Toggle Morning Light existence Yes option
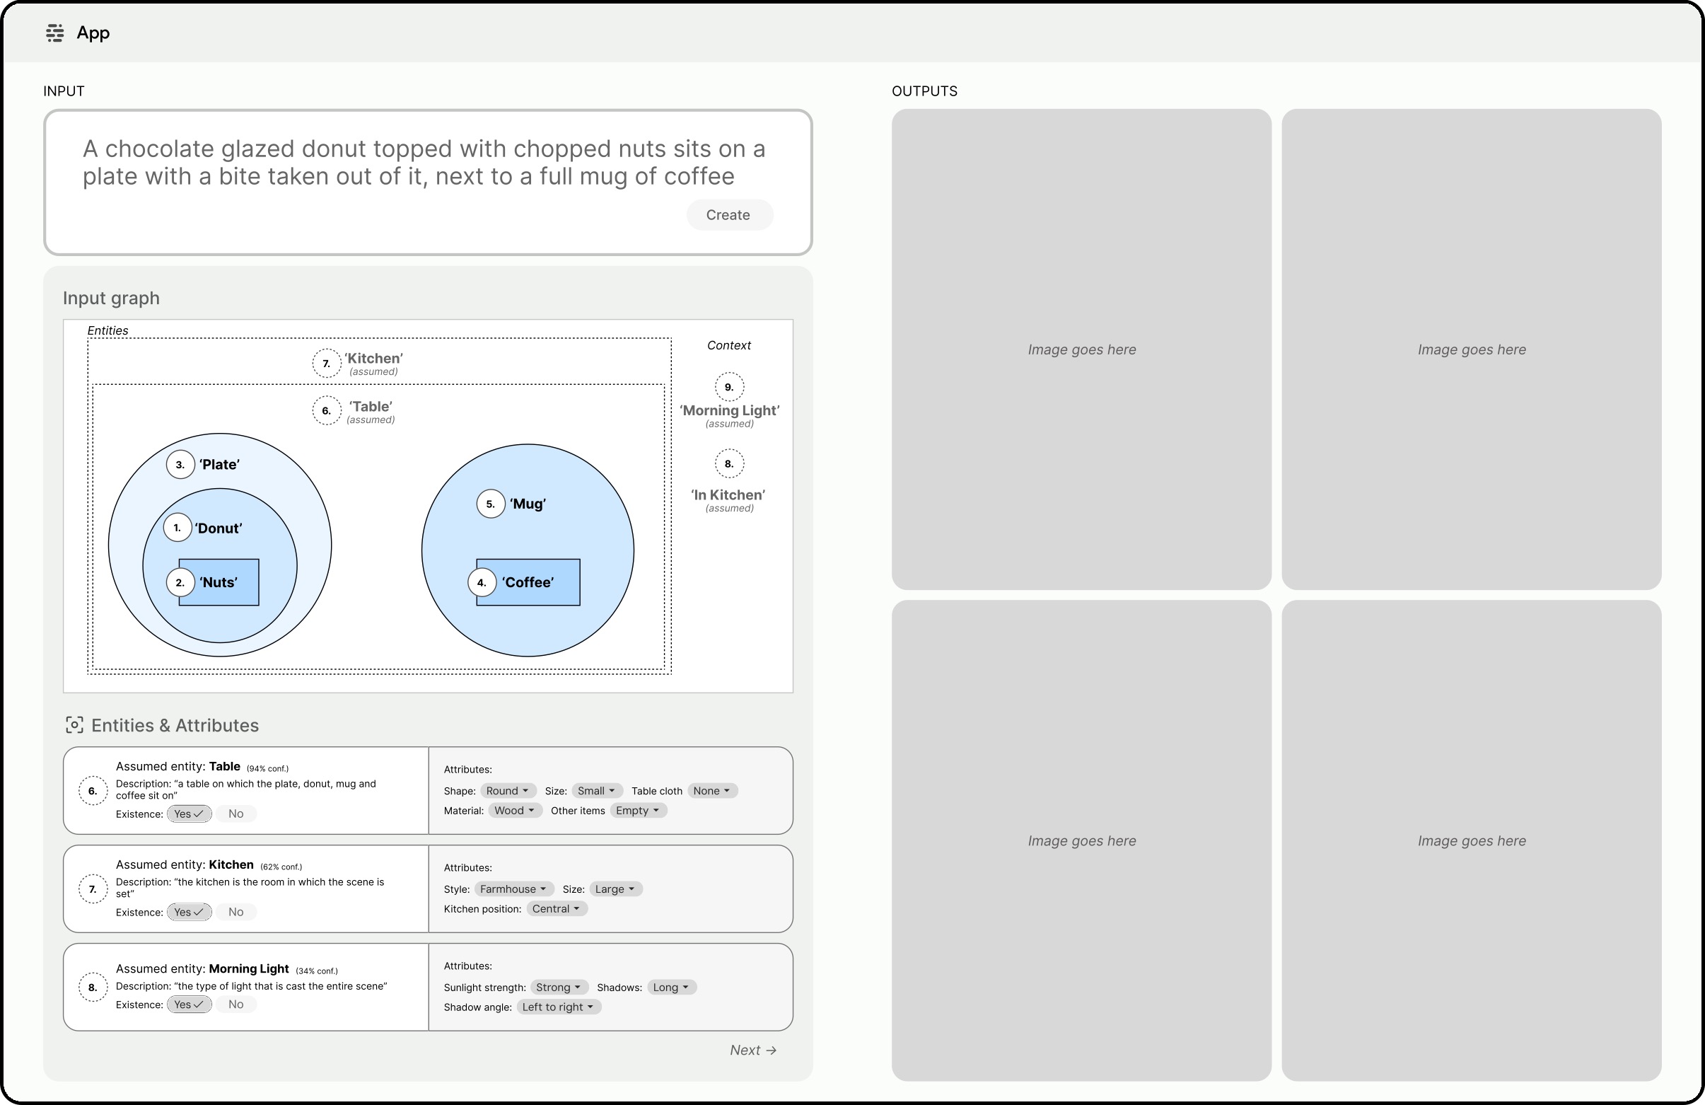 [189, 1005]
